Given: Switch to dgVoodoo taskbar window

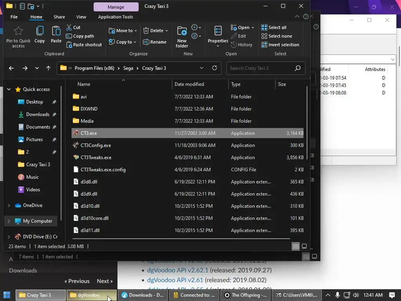Looking at the screenshot, I should point(91,295).
